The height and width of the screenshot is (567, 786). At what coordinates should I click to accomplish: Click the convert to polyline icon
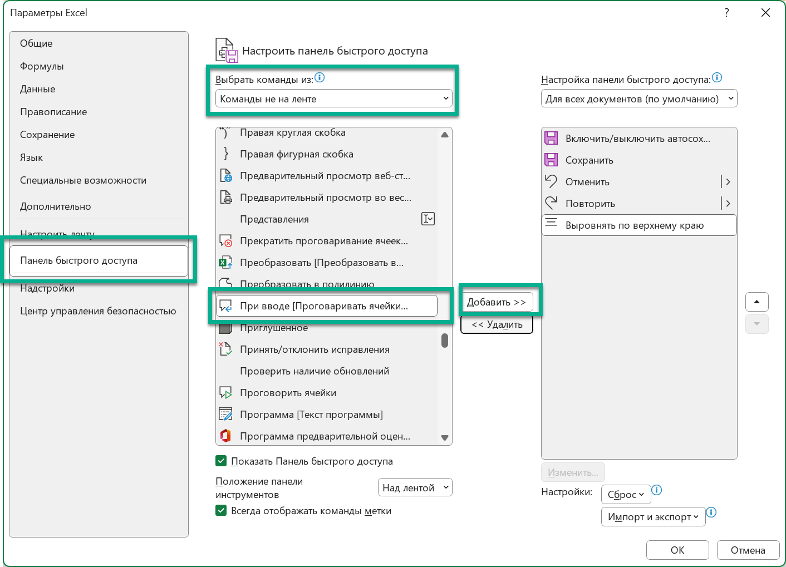pyautogui.click(x=225, y=283)
